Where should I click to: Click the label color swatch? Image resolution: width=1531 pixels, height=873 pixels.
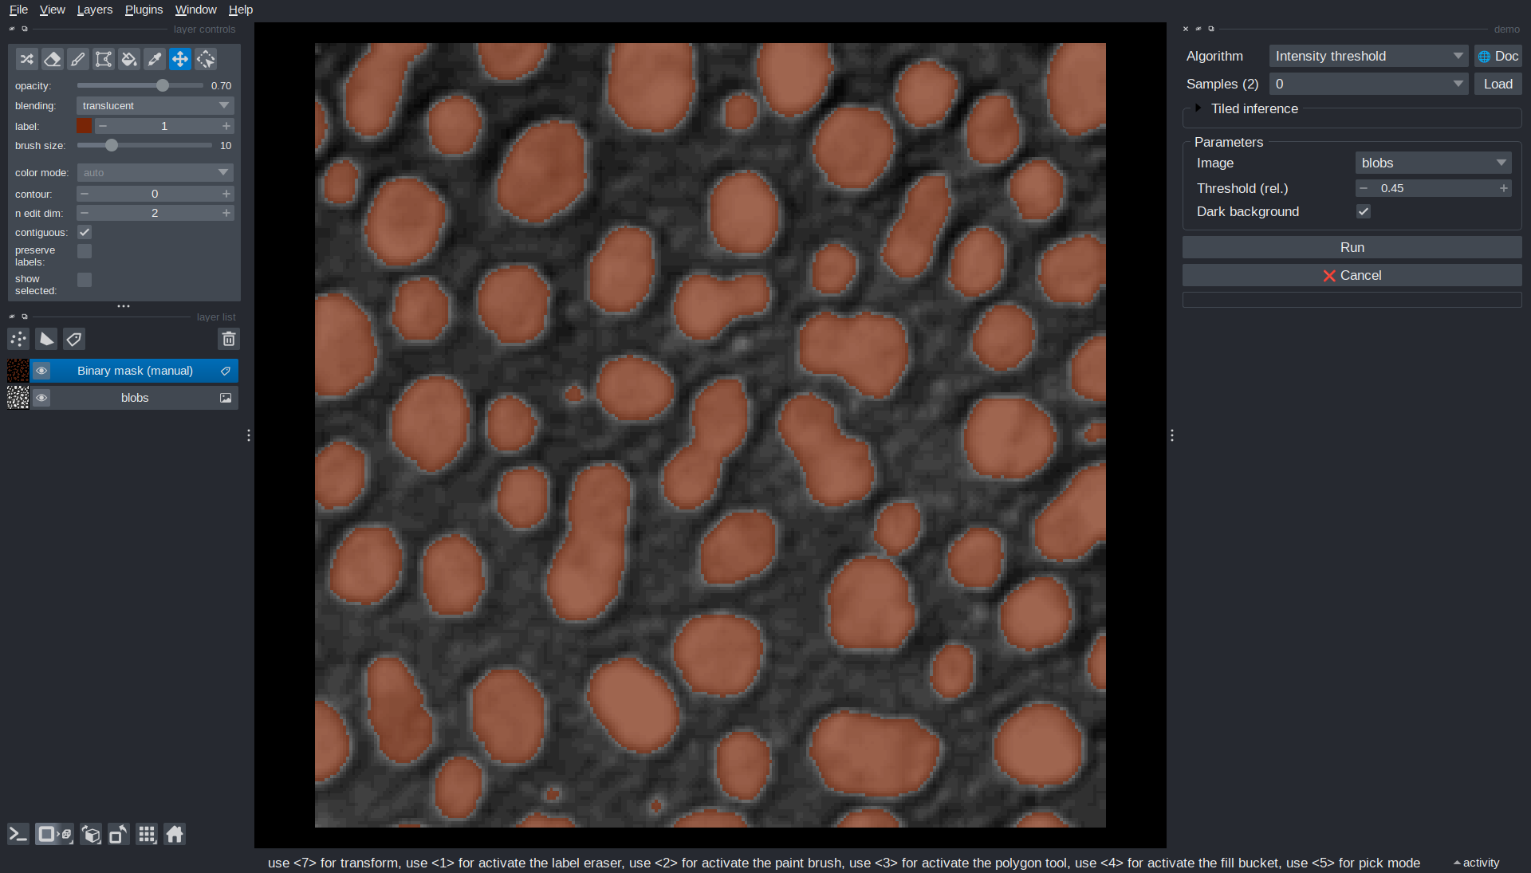click(84, 126)
